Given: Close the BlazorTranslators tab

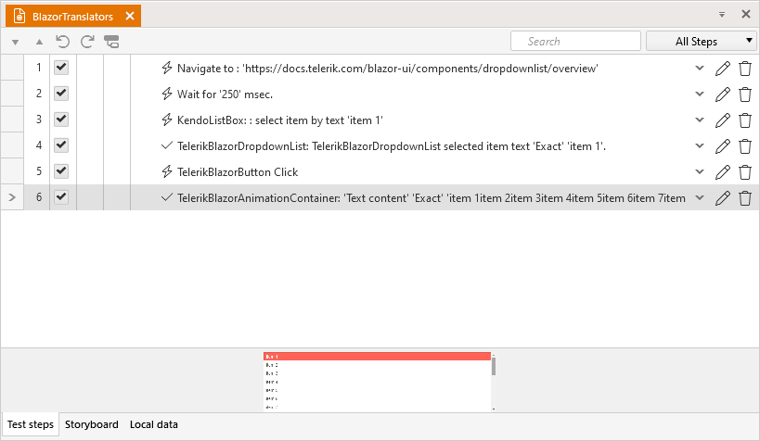Looking at the screenshot, I should click(129, 16).
